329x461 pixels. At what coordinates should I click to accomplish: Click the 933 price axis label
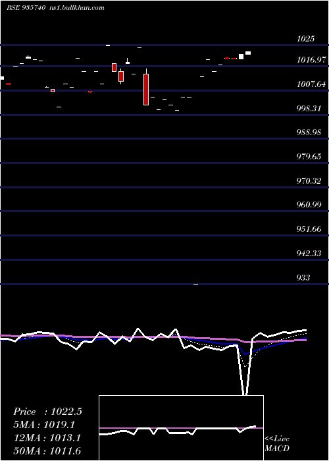click(303, 278)
